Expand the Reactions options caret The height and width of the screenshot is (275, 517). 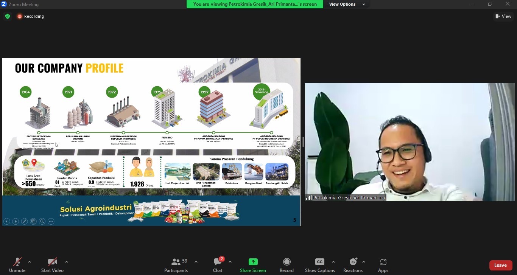tap(364, 262)
